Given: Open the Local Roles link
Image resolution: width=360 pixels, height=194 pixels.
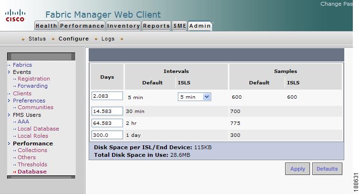Looking at the screenshot, I should tap(33, 136).
